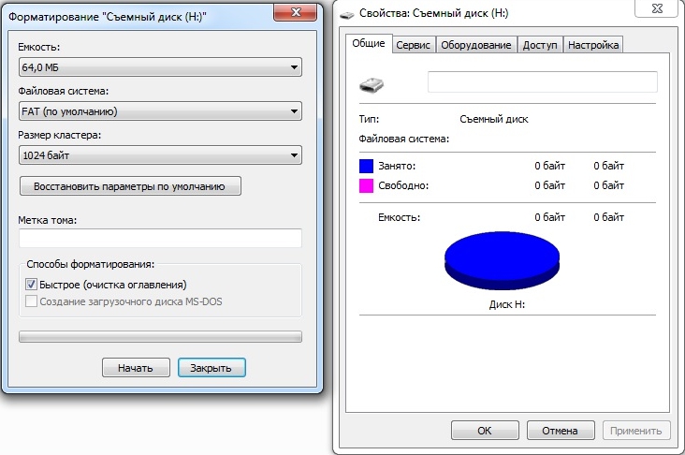Click the Начать button to start formatting
The image size is (685, 455).
pyautogui.click(x=136, y=368)
